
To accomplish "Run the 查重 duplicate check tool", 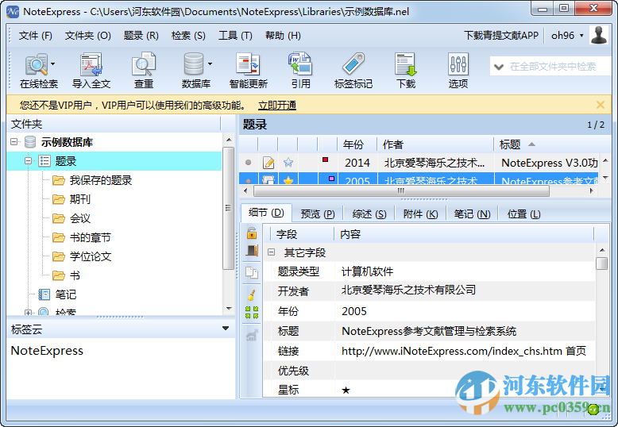I will coord(144,71).
